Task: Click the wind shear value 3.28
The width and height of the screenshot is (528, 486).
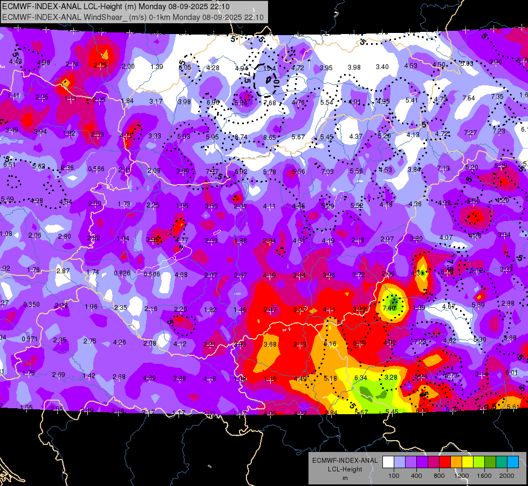Action: tap(391, 377)
